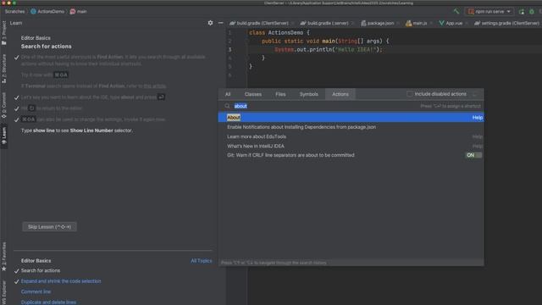
Task: Click the filter icon right of Include disabled actions
Action: 475,94
